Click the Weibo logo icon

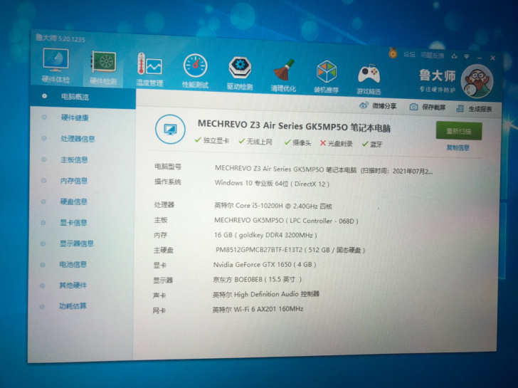coord(364,105)
